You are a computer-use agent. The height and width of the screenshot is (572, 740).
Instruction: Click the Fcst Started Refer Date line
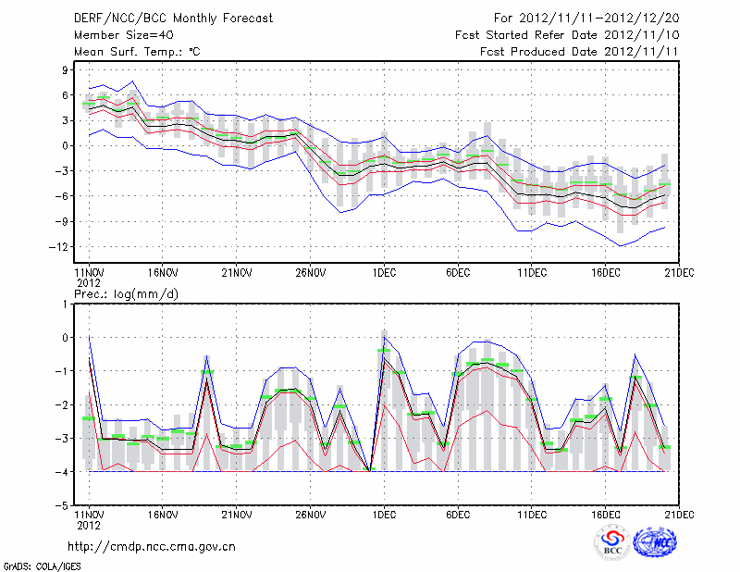pyautogui.click(x=568, y=35)
